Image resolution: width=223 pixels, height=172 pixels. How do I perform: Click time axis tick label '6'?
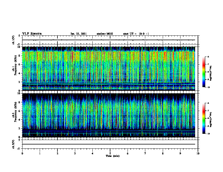pyautogui.click(x=128, y=153)
